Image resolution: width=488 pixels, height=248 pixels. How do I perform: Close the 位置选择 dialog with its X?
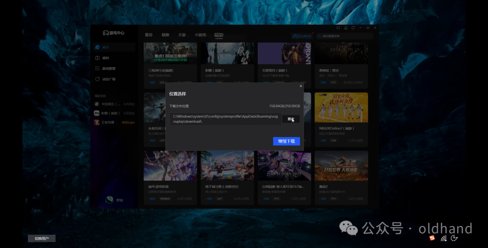(300, 86)
